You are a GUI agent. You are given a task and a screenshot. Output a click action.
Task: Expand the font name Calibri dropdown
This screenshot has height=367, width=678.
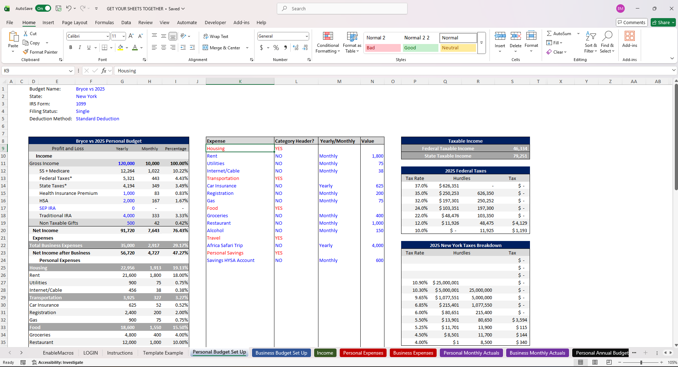click(108, 36)
